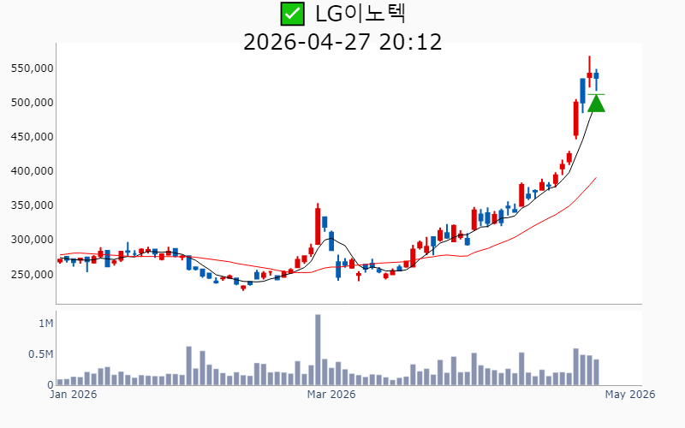685x428 pixels.
Task: Select the last volume bar on the right
Action: tap(596, 372)
